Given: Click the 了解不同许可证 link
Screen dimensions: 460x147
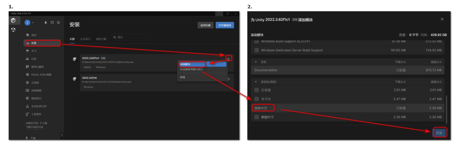Looking at the screenshot, I should point(34,127).
